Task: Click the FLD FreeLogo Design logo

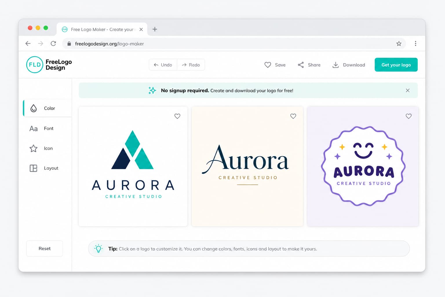Action: (x=49, y=65)
